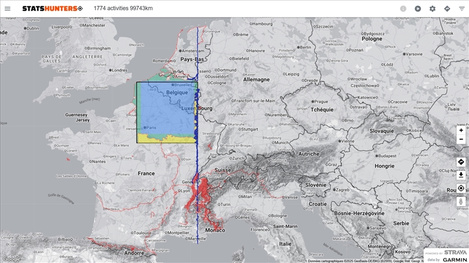Click the Autriche country label
The height and width of the screenshot is (263, 469).
(x=309, y=154)
